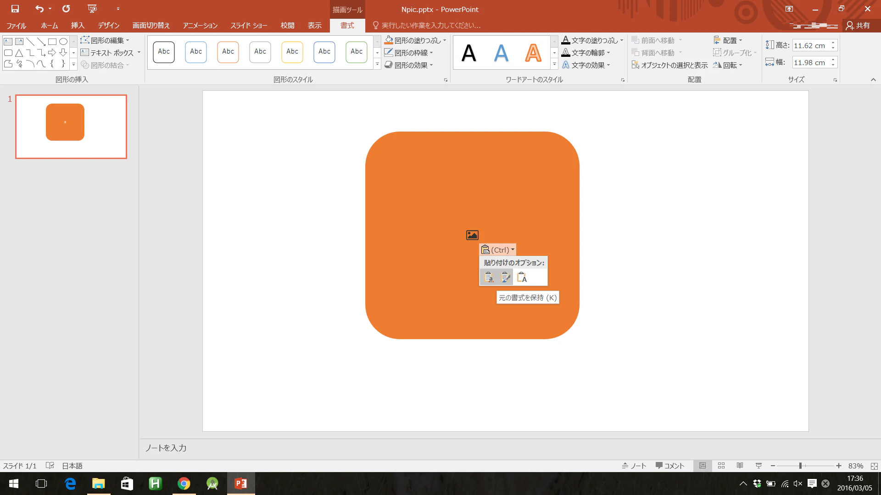881x495 pixels.
Task: Open PowerPoint on the Windows taskbar
Action: (x=241, y=484)
